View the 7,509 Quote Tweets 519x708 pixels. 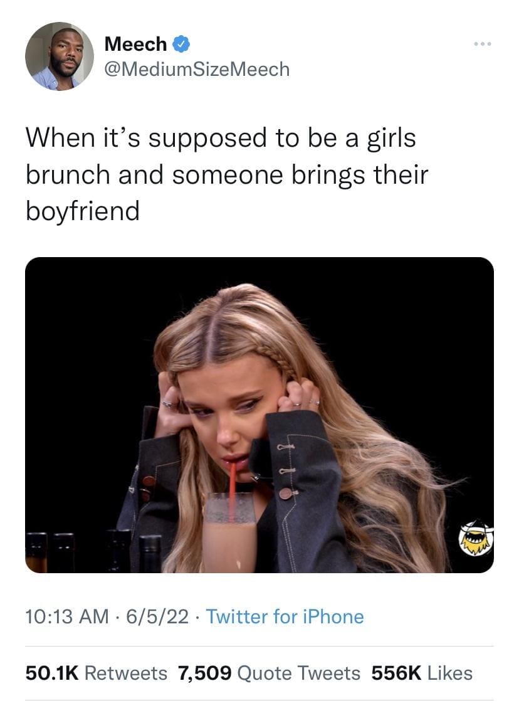[269, 673]
